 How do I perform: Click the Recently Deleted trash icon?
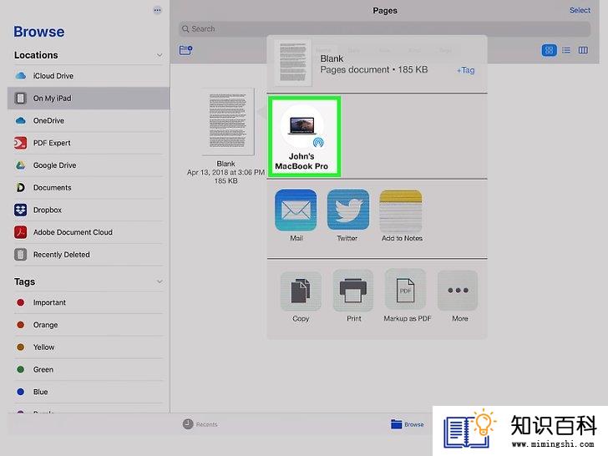(21, 255)
